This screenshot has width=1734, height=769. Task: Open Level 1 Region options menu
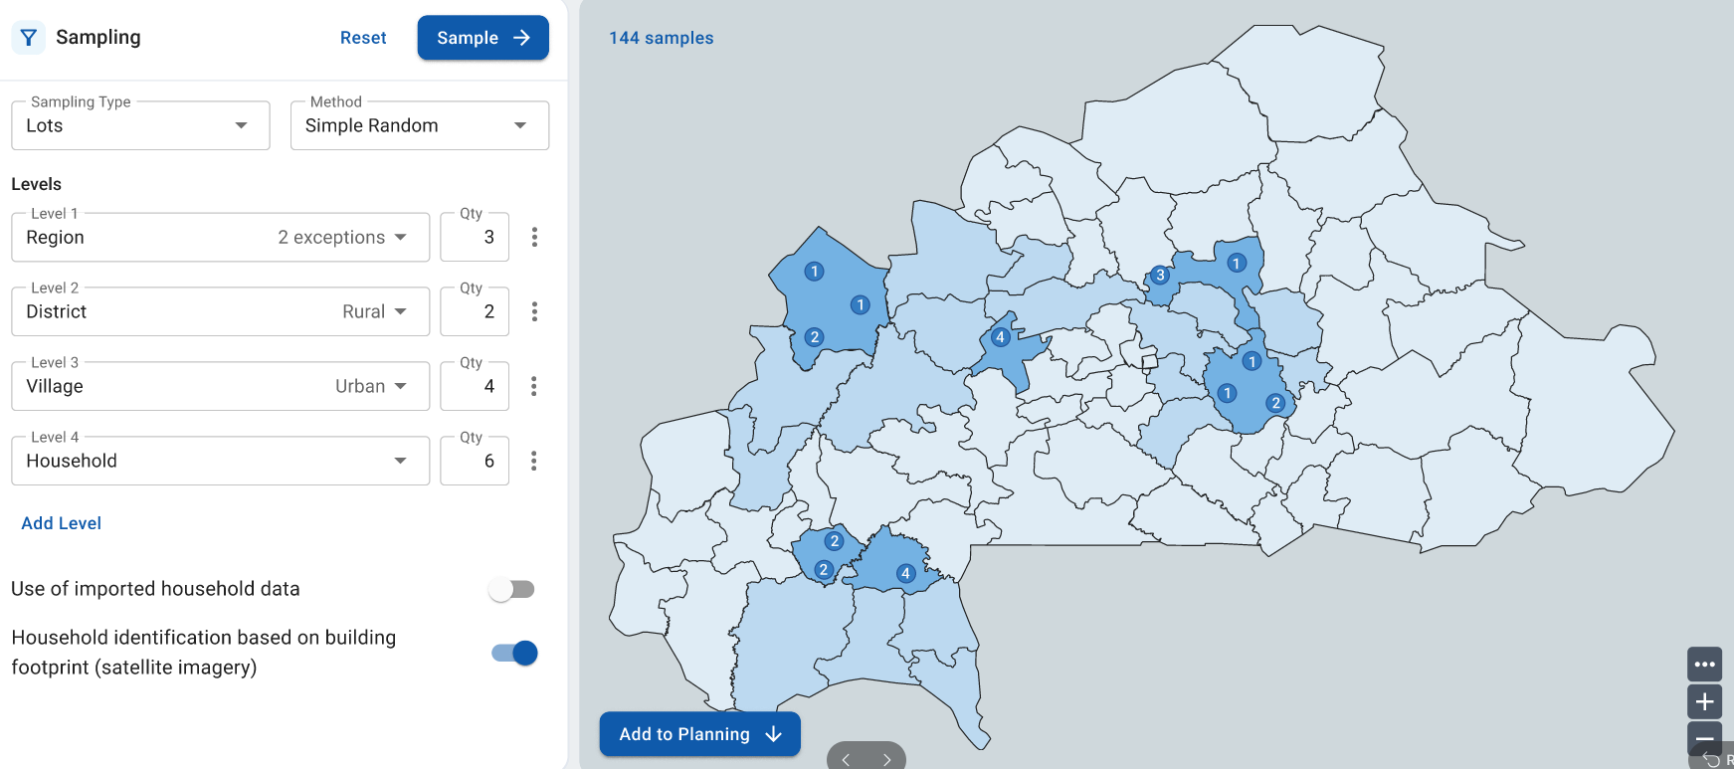[534, 237]
